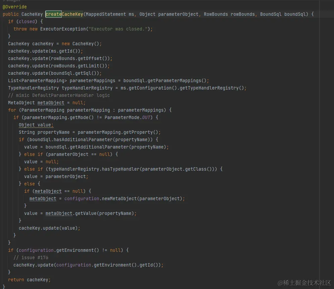Click the getEnvironment() != null condition
This screenshot has height=289, width=334.
(68, 250)
